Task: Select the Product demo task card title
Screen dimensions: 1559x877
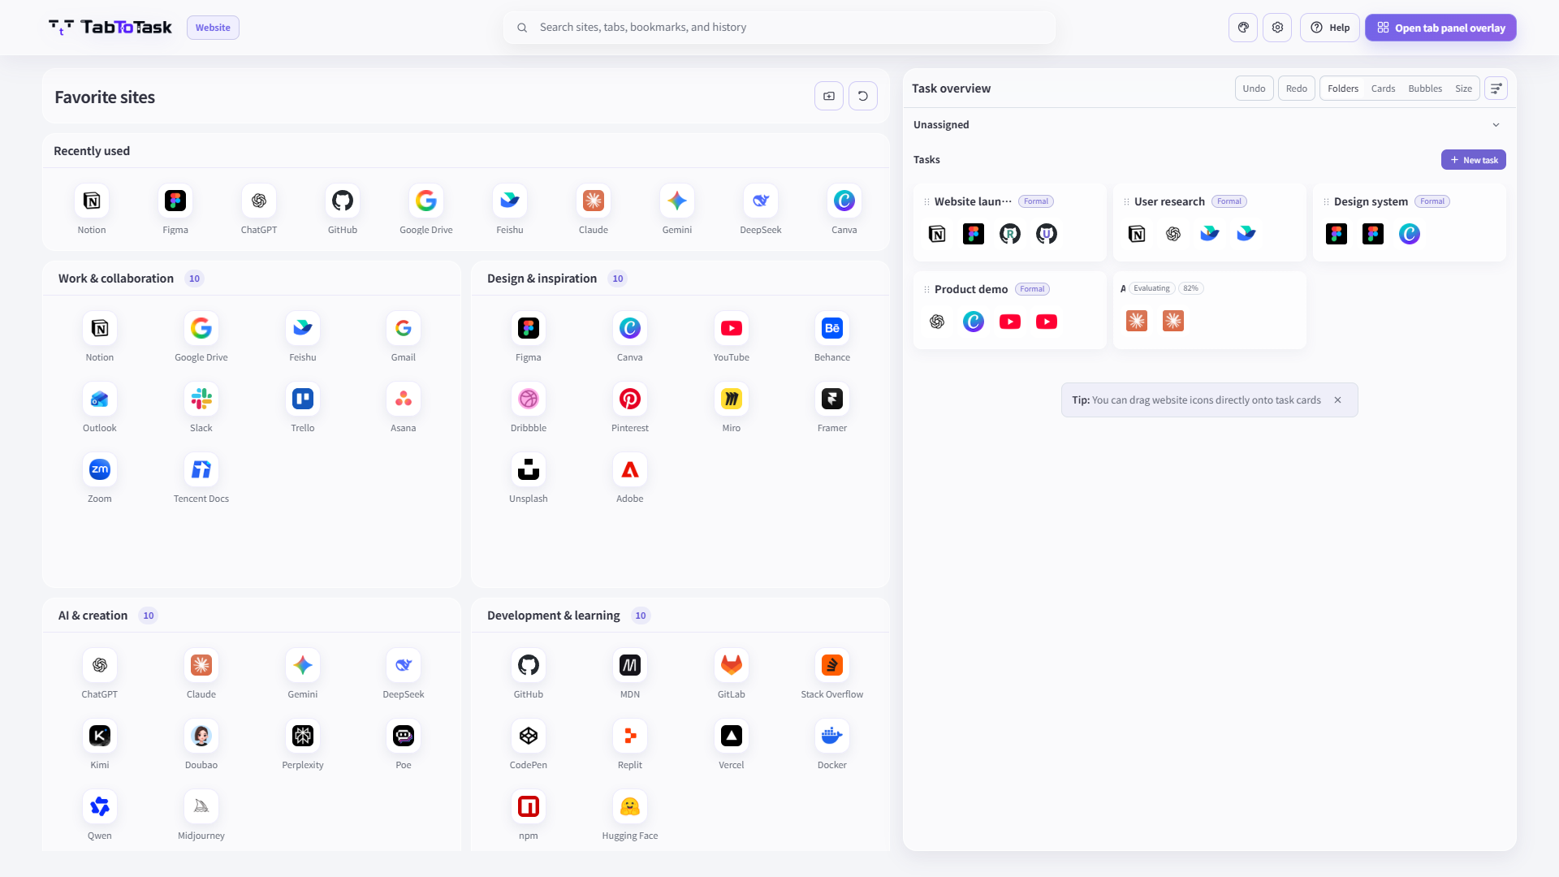Action: (x=971, y=289)
